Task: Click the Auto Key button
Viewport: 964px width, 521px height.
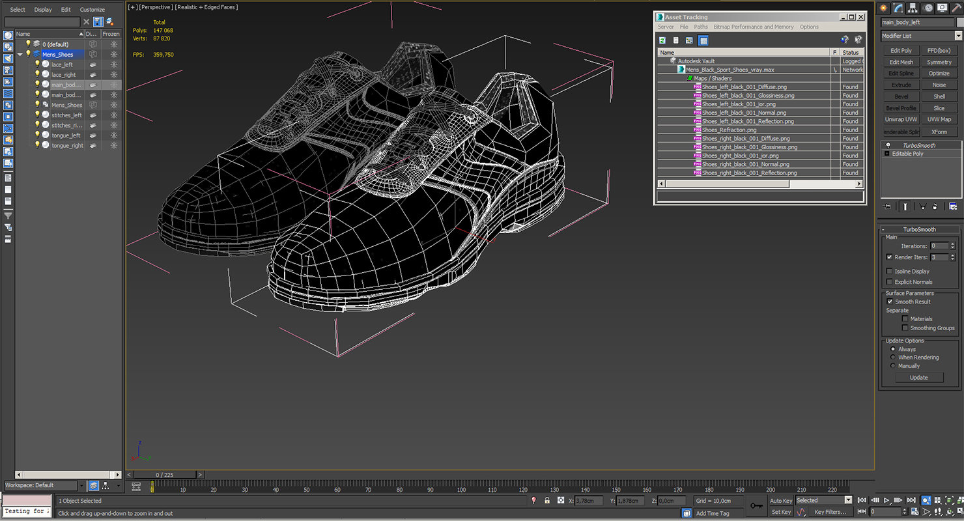Action: pos(781,501)
